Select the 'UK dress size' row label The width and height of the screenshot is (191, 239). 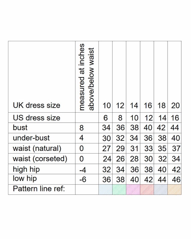[x=37, y=105]
